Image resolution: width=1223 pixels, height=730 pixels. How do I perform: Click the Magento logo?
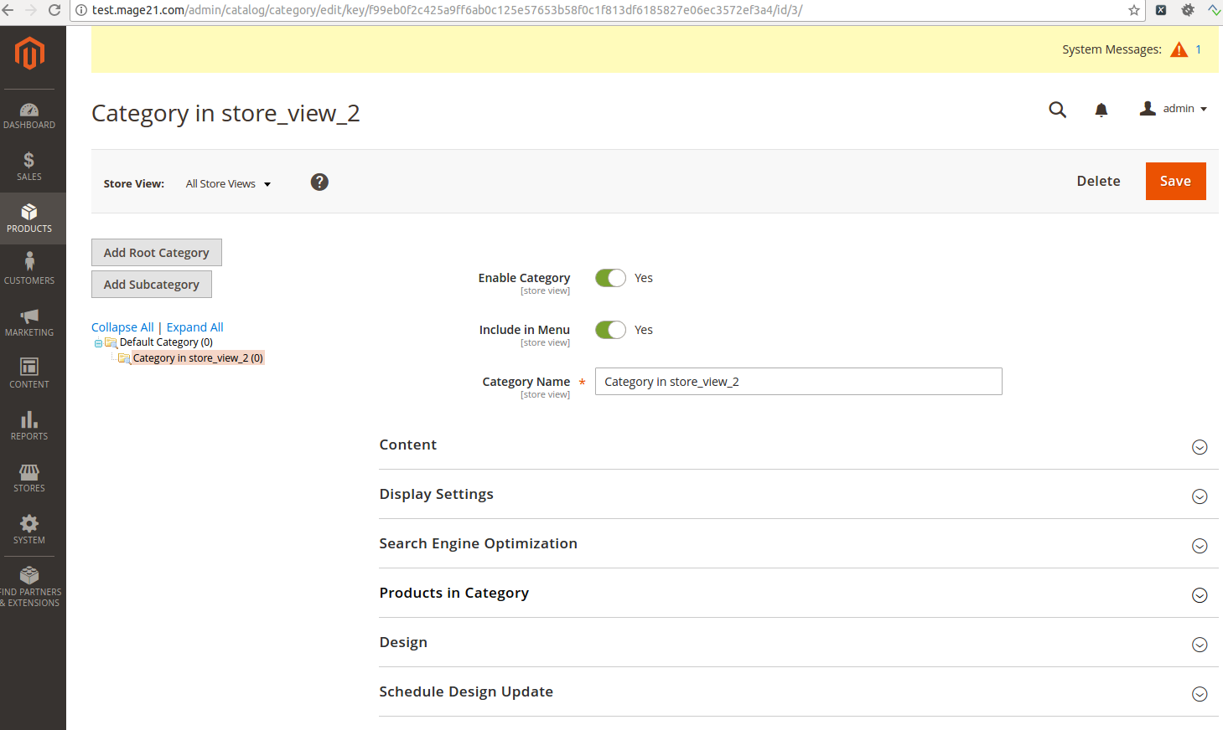click(x=30, y=53)
